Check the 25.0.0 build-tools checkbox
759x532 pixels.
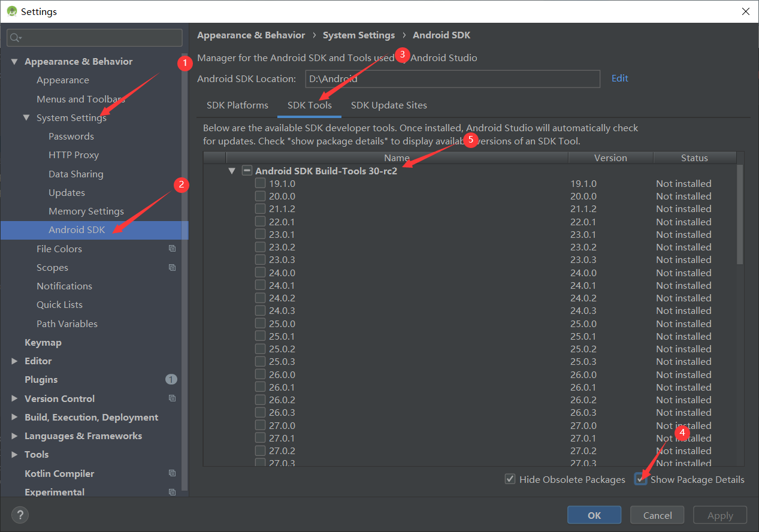[260, 324]
